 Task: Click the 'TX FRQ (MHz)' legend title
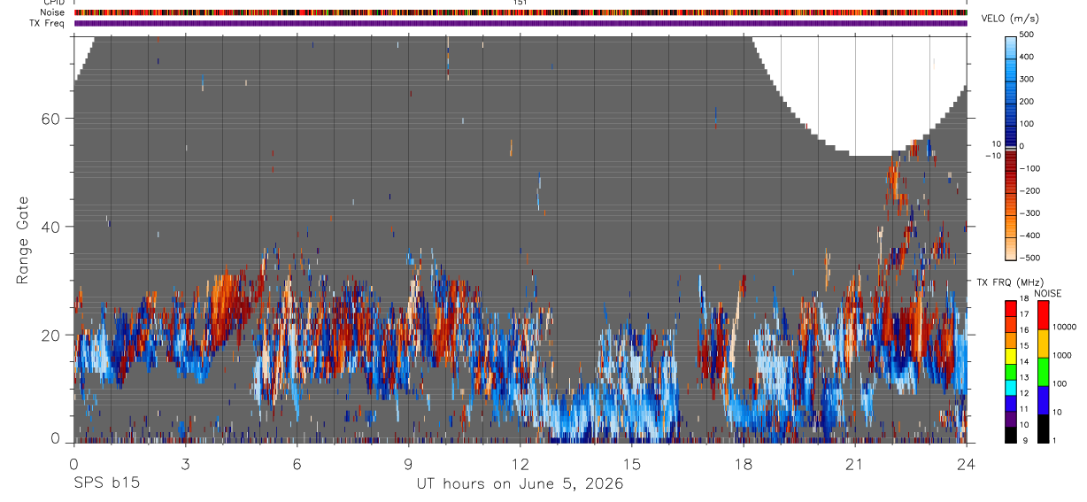tap(1009, 282)
